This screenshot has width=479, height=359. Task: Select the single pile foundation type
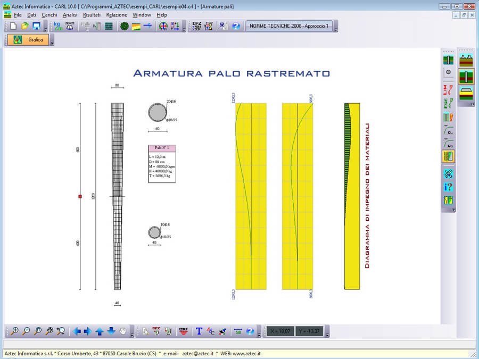[466, 77]
